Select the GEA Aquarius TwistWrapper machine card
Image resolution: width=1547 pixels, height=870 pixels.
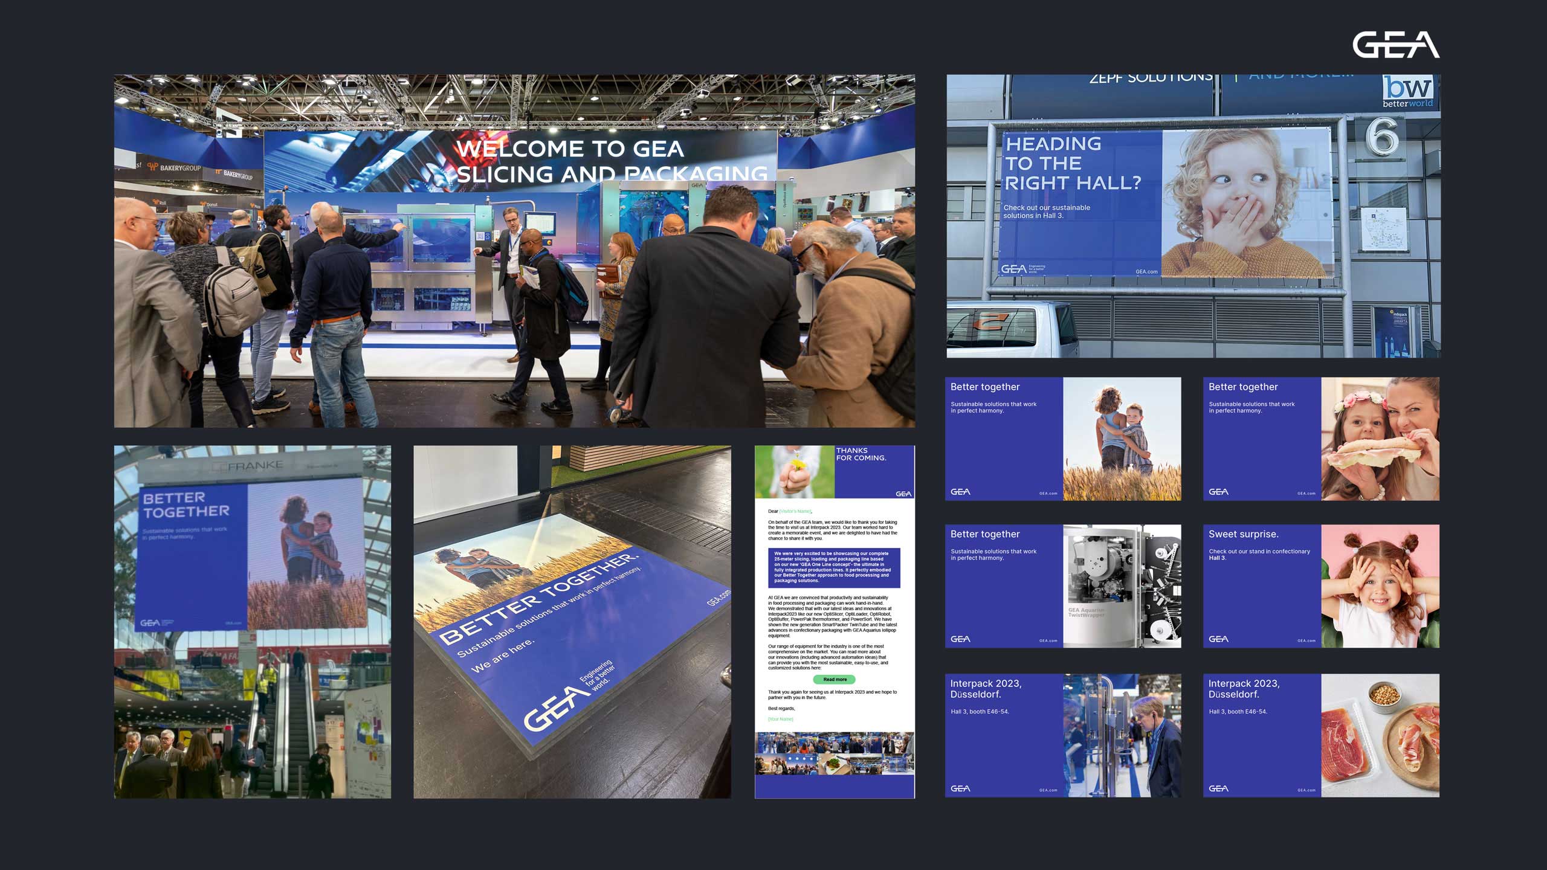tap(1062, 586)
